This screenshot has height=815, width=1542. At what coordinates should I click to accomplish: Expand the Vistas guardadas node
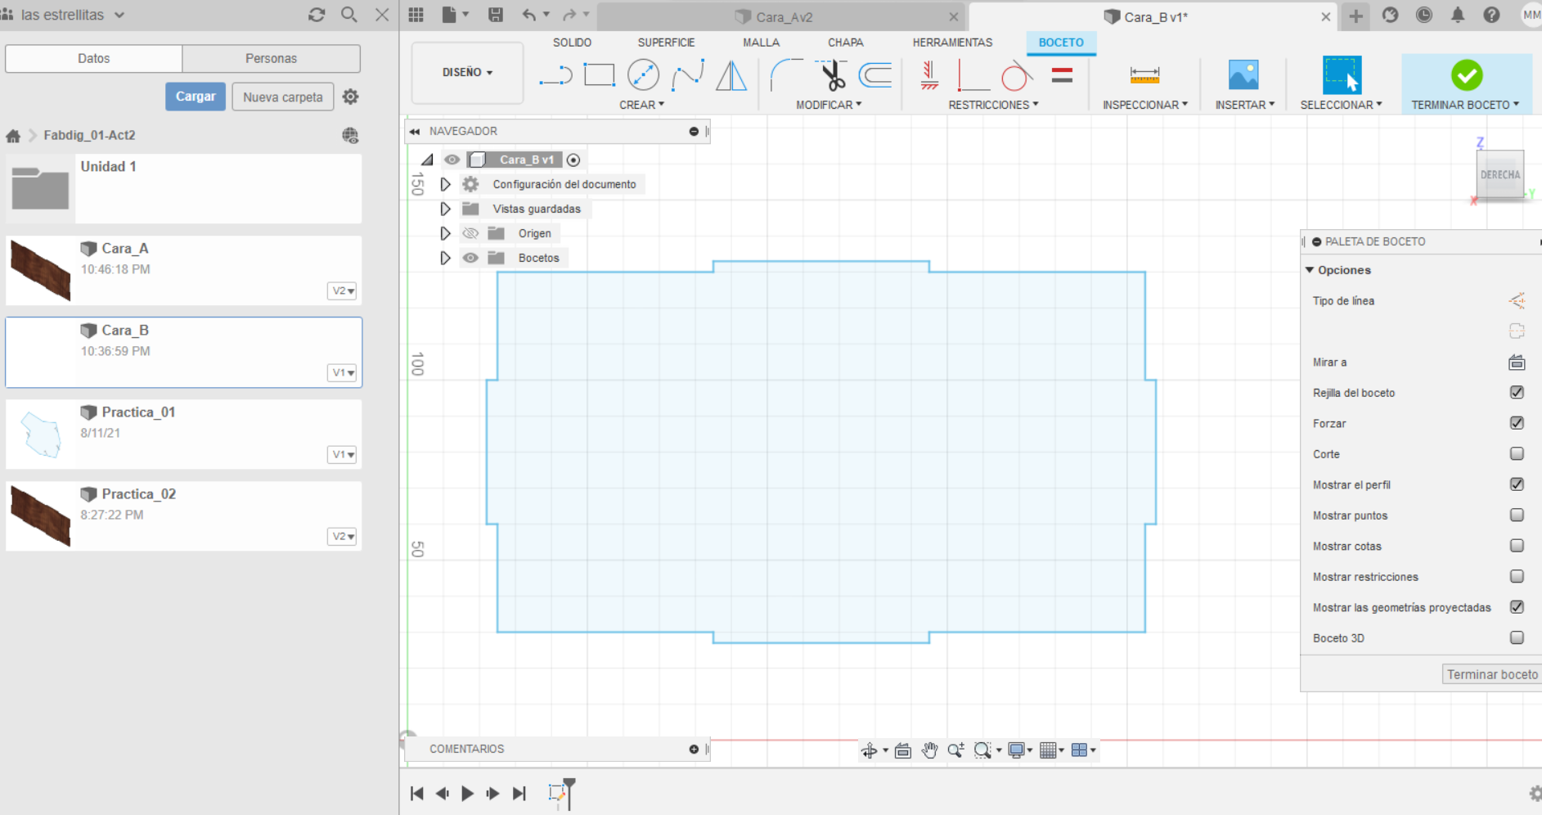pyautogui.click(x=446, y=209)
